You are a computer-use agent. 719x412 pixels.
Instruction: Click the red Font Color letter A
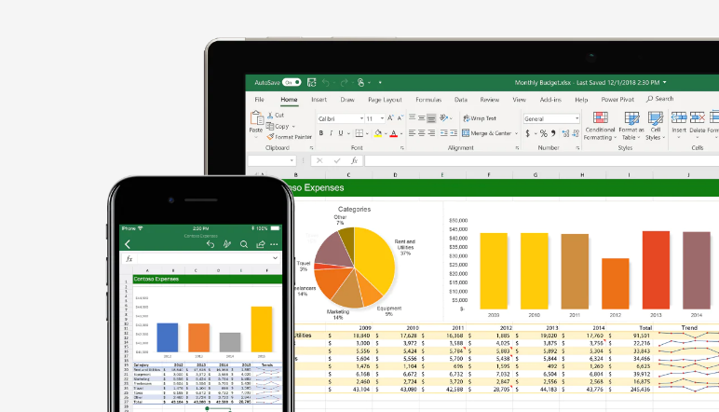pos(393,133)
